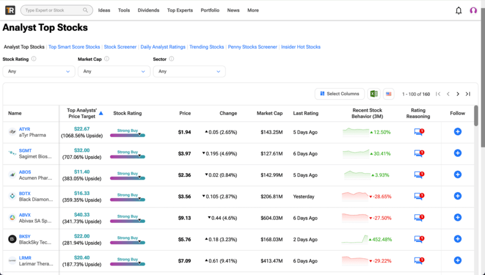This screenshot has width=485, height=275.
Task: Sort by the Change column header
Action: [228, 113]
